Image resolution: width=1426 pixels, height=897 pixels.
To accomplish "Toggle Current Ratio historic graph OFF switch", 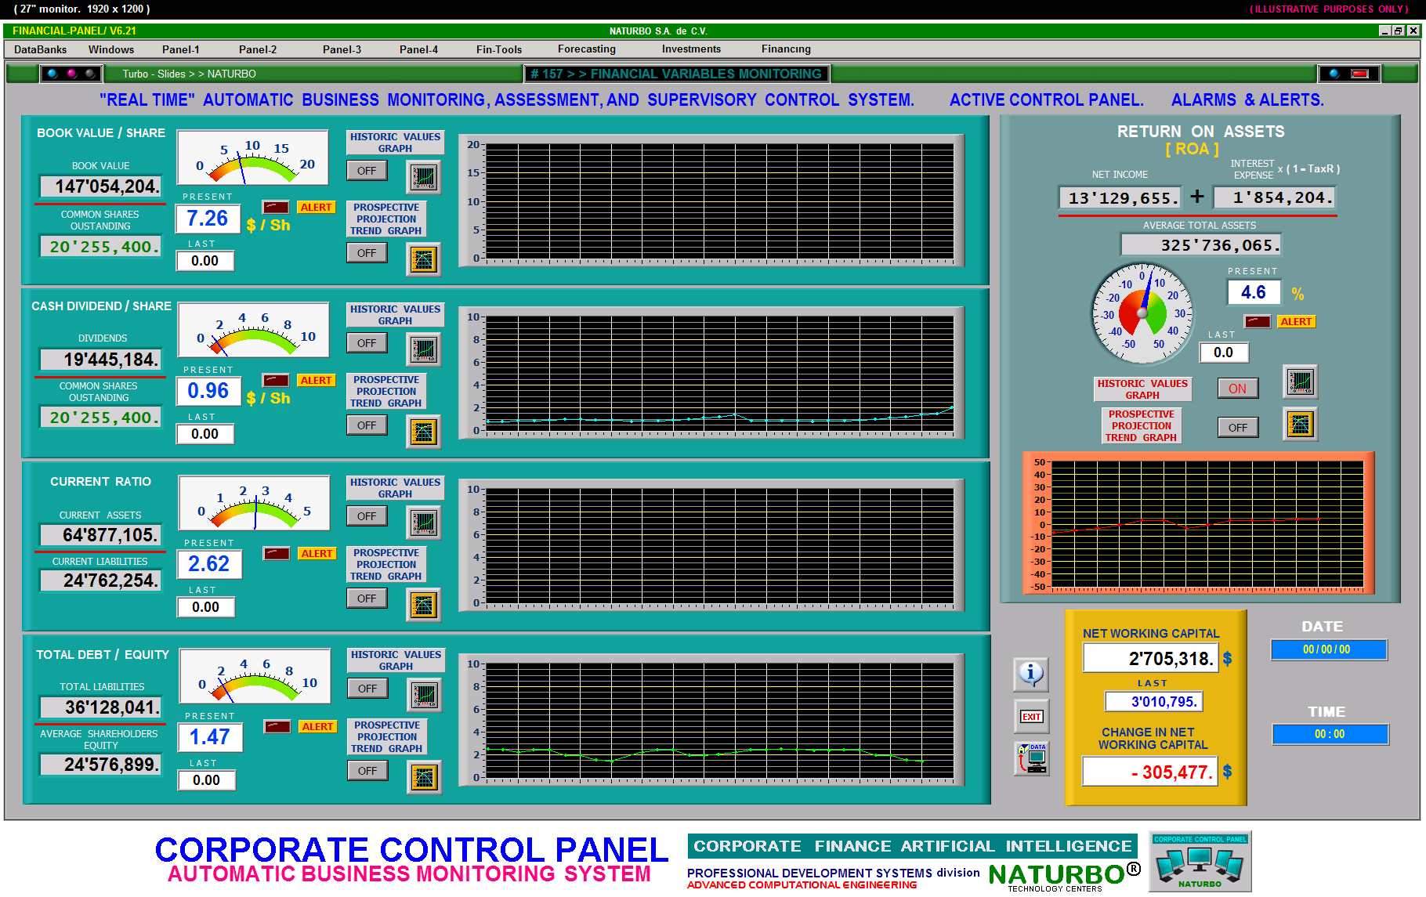I will [367, 515].
